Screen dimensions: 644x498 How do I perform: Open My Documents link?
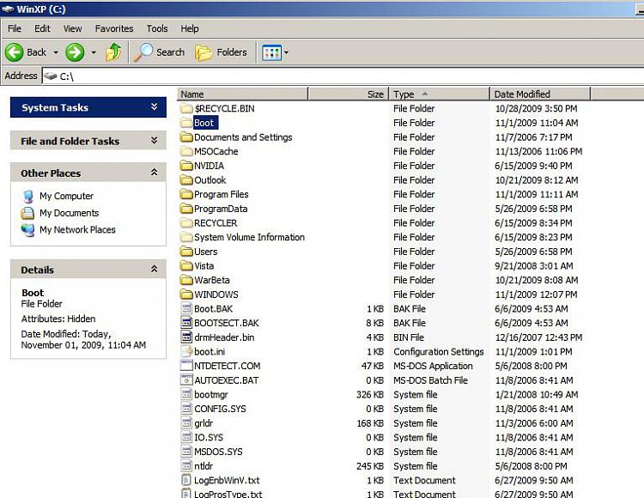point(69,213)
